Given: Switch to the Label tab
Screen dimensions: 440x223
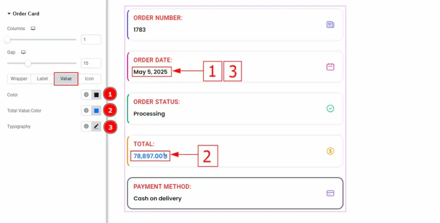Looking at the screenshot, I should coord(43,79).
